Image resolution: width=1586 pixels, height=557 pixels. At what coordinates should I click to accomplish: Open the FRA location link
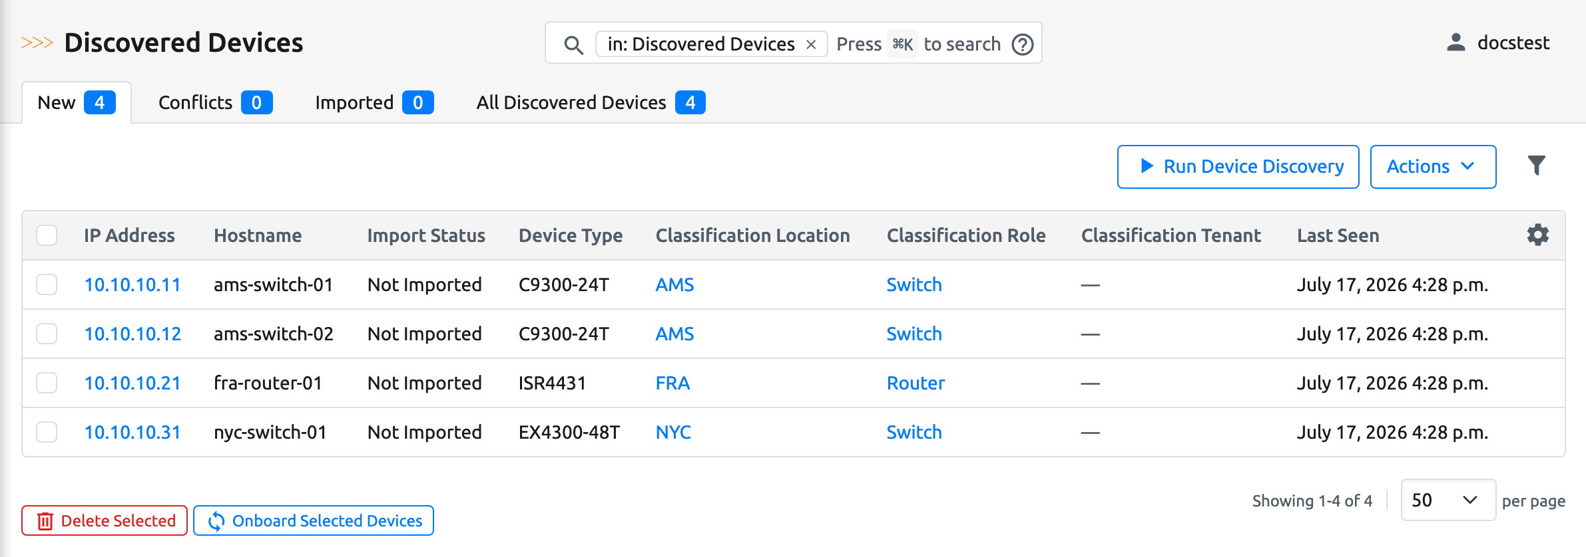(672, 384)
